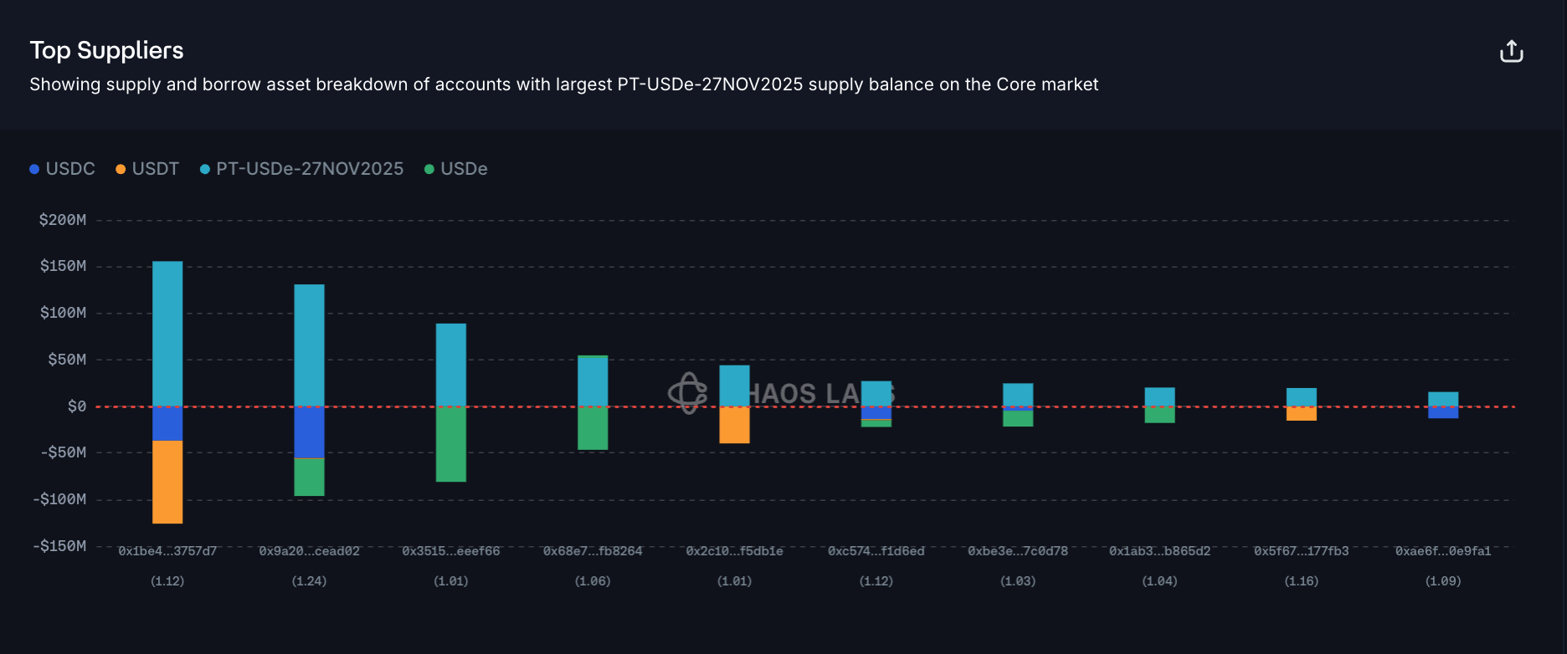Screen dimensions: 1567x654
Task: Click the orange USDT legend dot
Action: click(121, 169)
